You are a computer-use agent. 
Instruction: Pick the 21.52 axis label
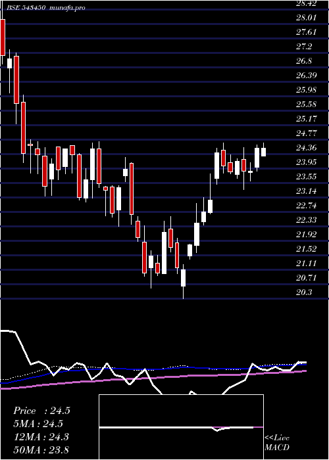pyautogui.click(x=306, y=249)
